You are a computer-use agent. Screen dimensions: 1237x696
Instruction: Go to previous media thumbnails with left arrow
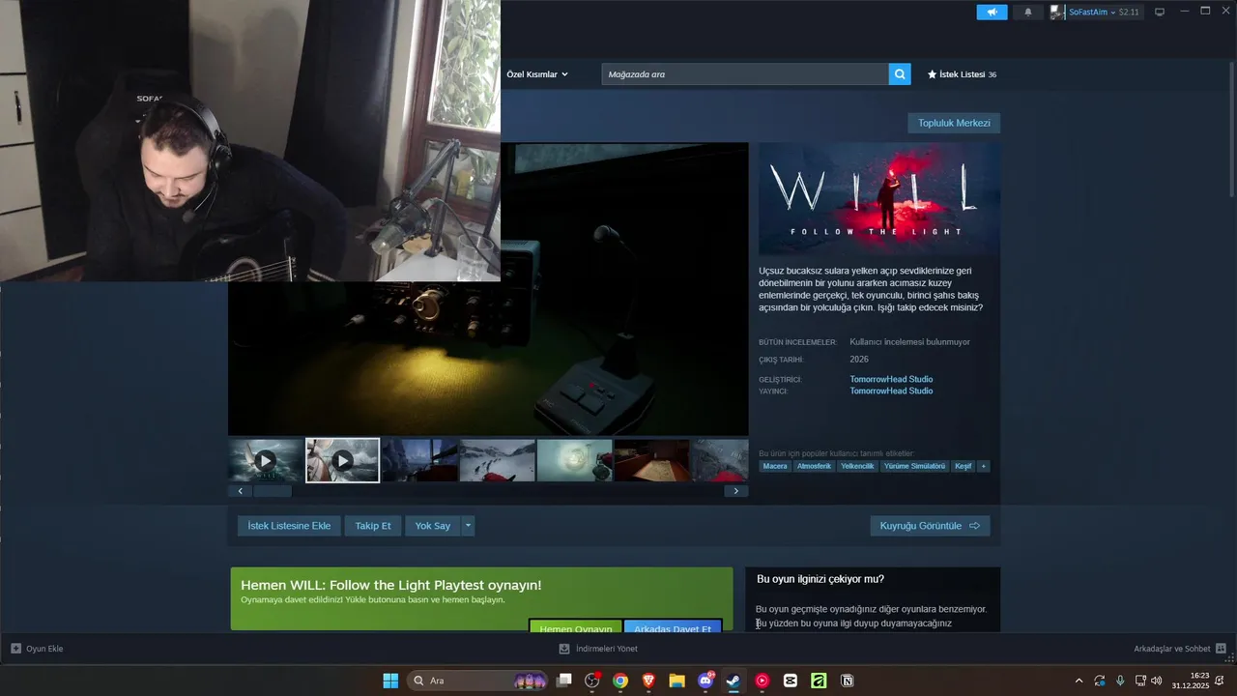click(240, 491)
